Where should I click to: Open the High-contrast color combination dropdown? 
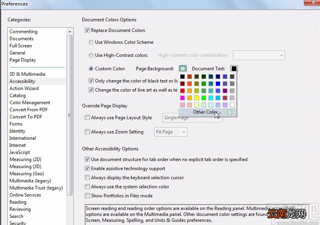point(259,55)
